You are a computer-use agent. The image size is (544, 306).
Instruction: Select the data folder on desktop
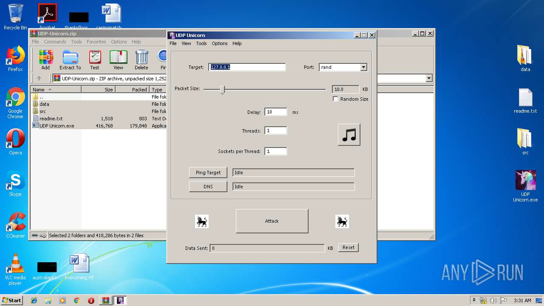click(525, 58)
